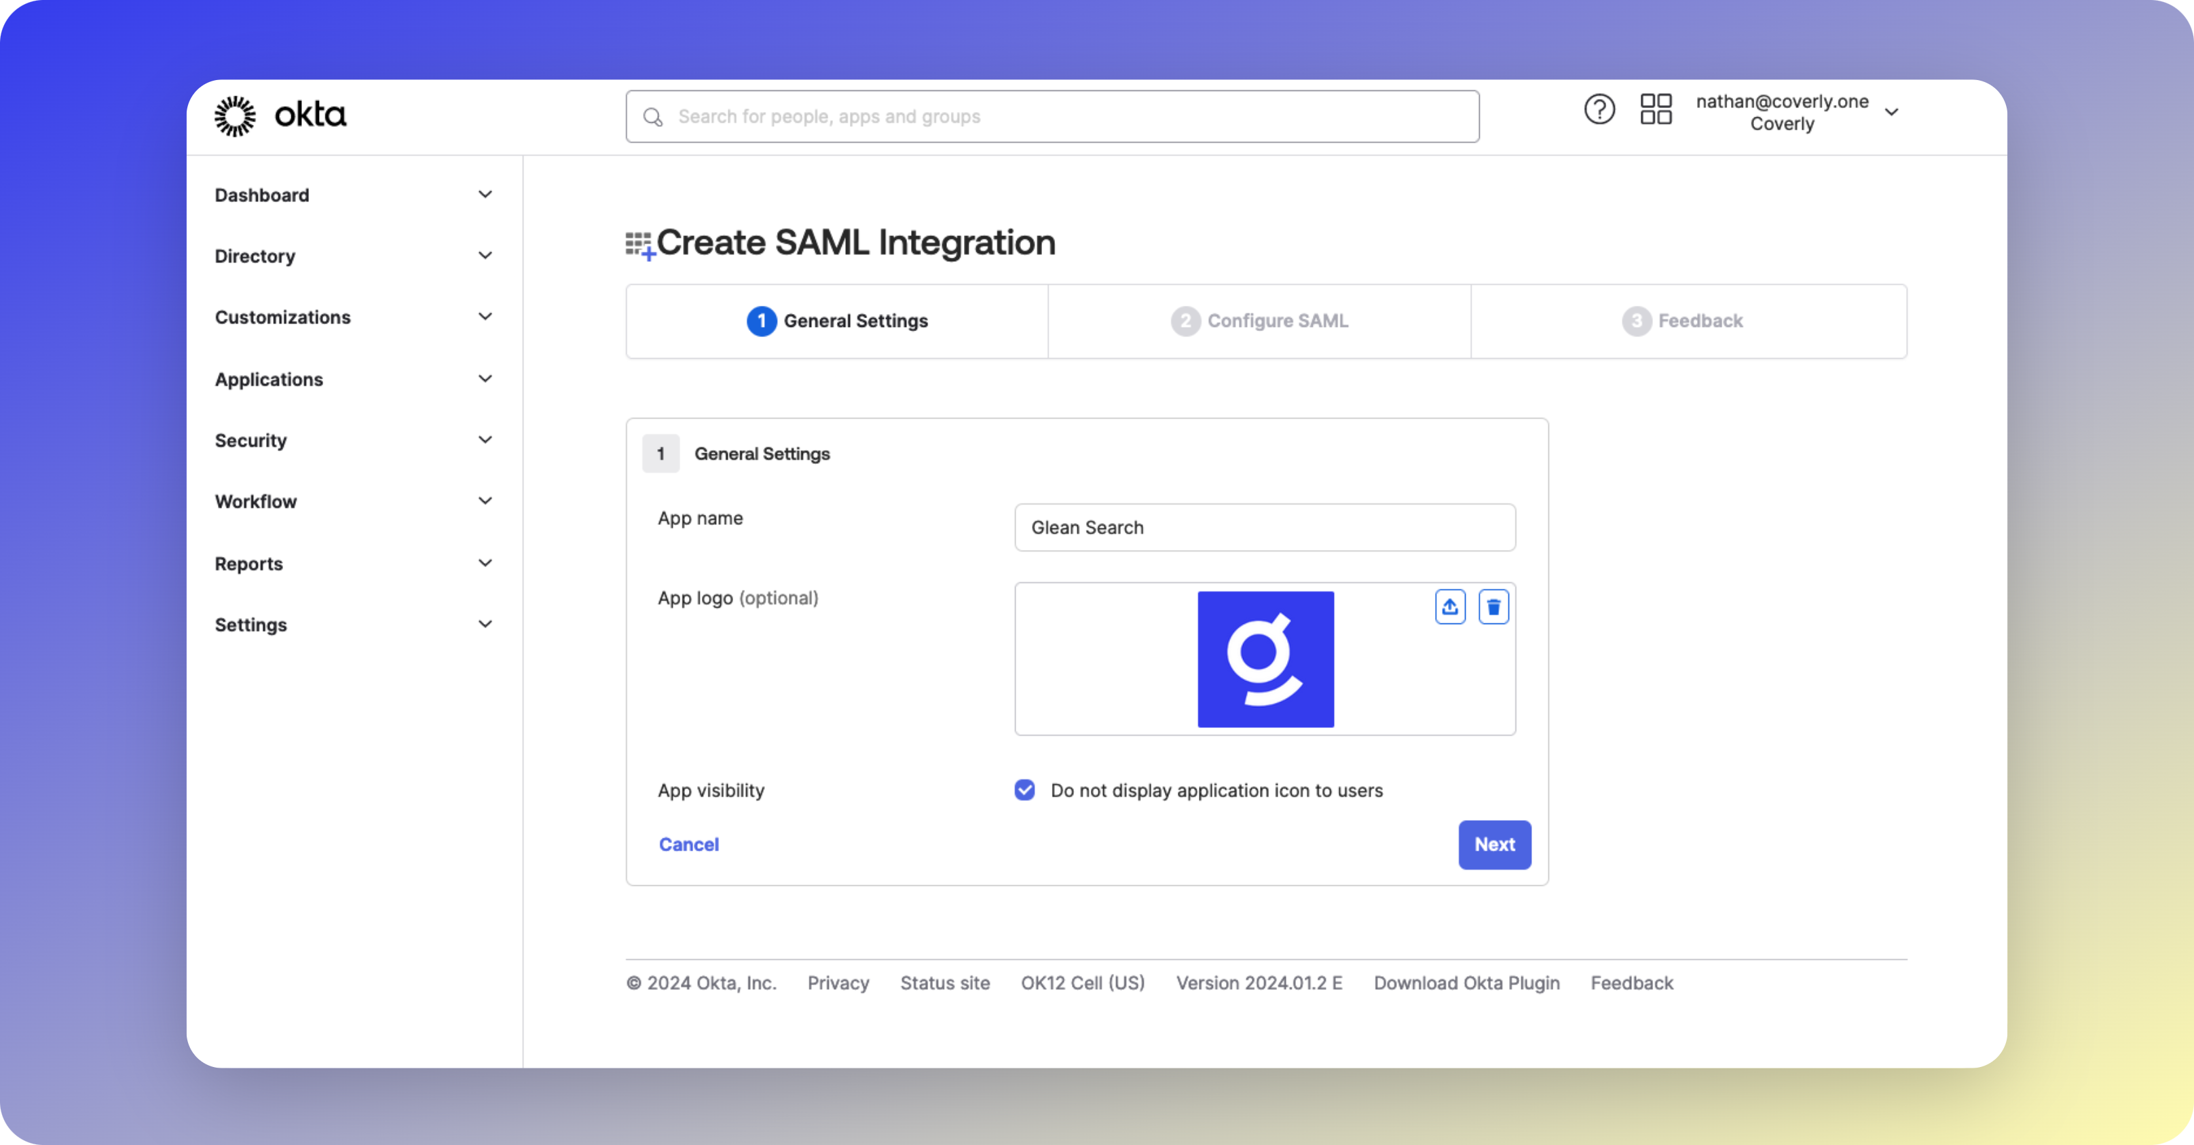Click the Next button

(1494, 845)
